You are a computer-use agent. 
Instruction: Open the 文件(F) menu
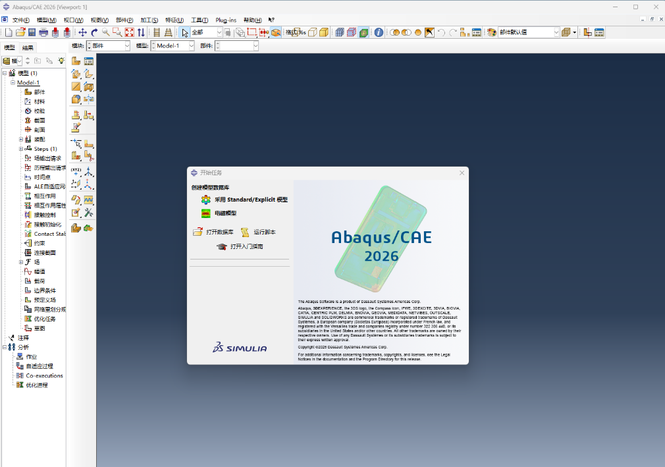click(x=21, y=20)
